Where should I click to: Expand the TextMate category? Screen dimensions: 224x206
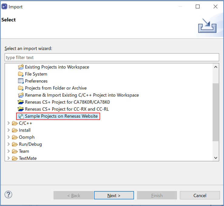tap(8, 158)
